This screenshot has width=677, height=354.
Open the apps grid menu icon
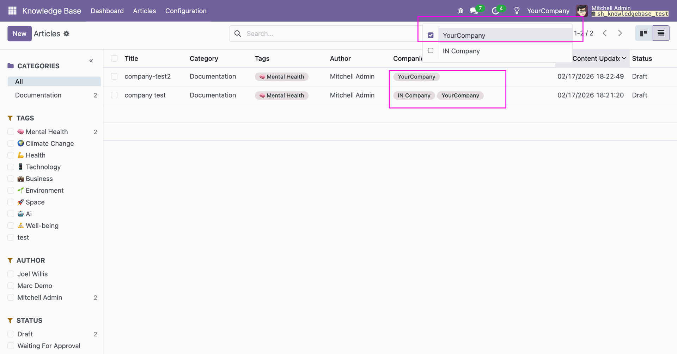pyautogui.click(x=12, y=11)
